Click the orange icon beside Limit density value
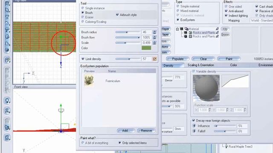Viewport: 273px width, 153px height. [154, 59]
